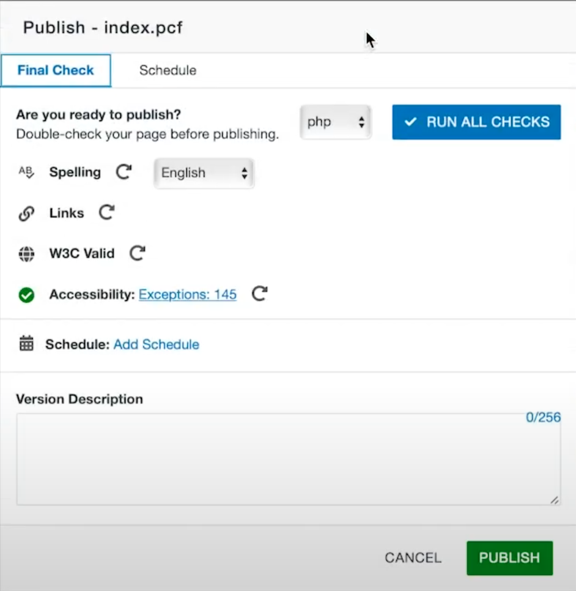Viewport: 576px width, 591px height.
Task: Click the Links chain icon
Action: (26, 214)
